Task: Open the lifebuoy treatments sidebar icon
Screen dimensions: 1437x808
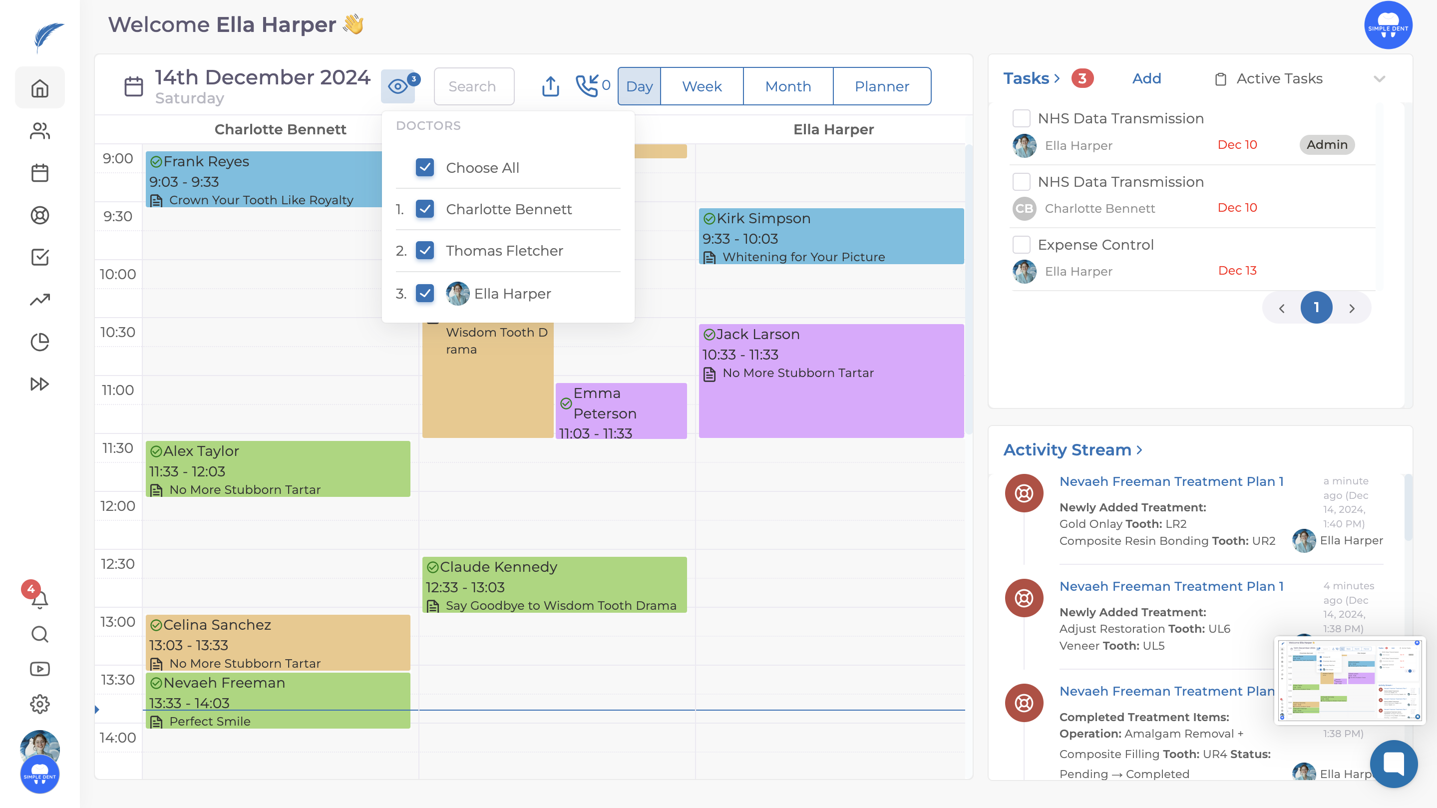Action: pyautogui.click(x=39, y=215)
